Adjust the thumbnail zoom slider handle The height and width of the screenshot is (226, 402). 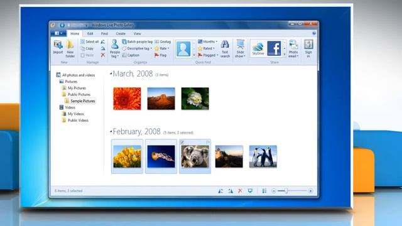pyautogui.click(x=286, y=191)
